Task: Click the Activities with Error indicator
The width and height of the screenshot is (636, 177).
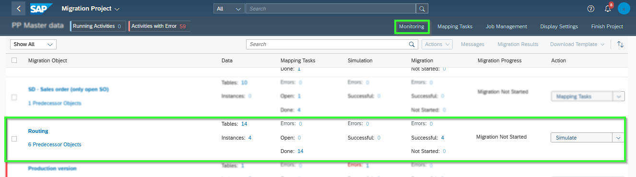Action: 159,26
